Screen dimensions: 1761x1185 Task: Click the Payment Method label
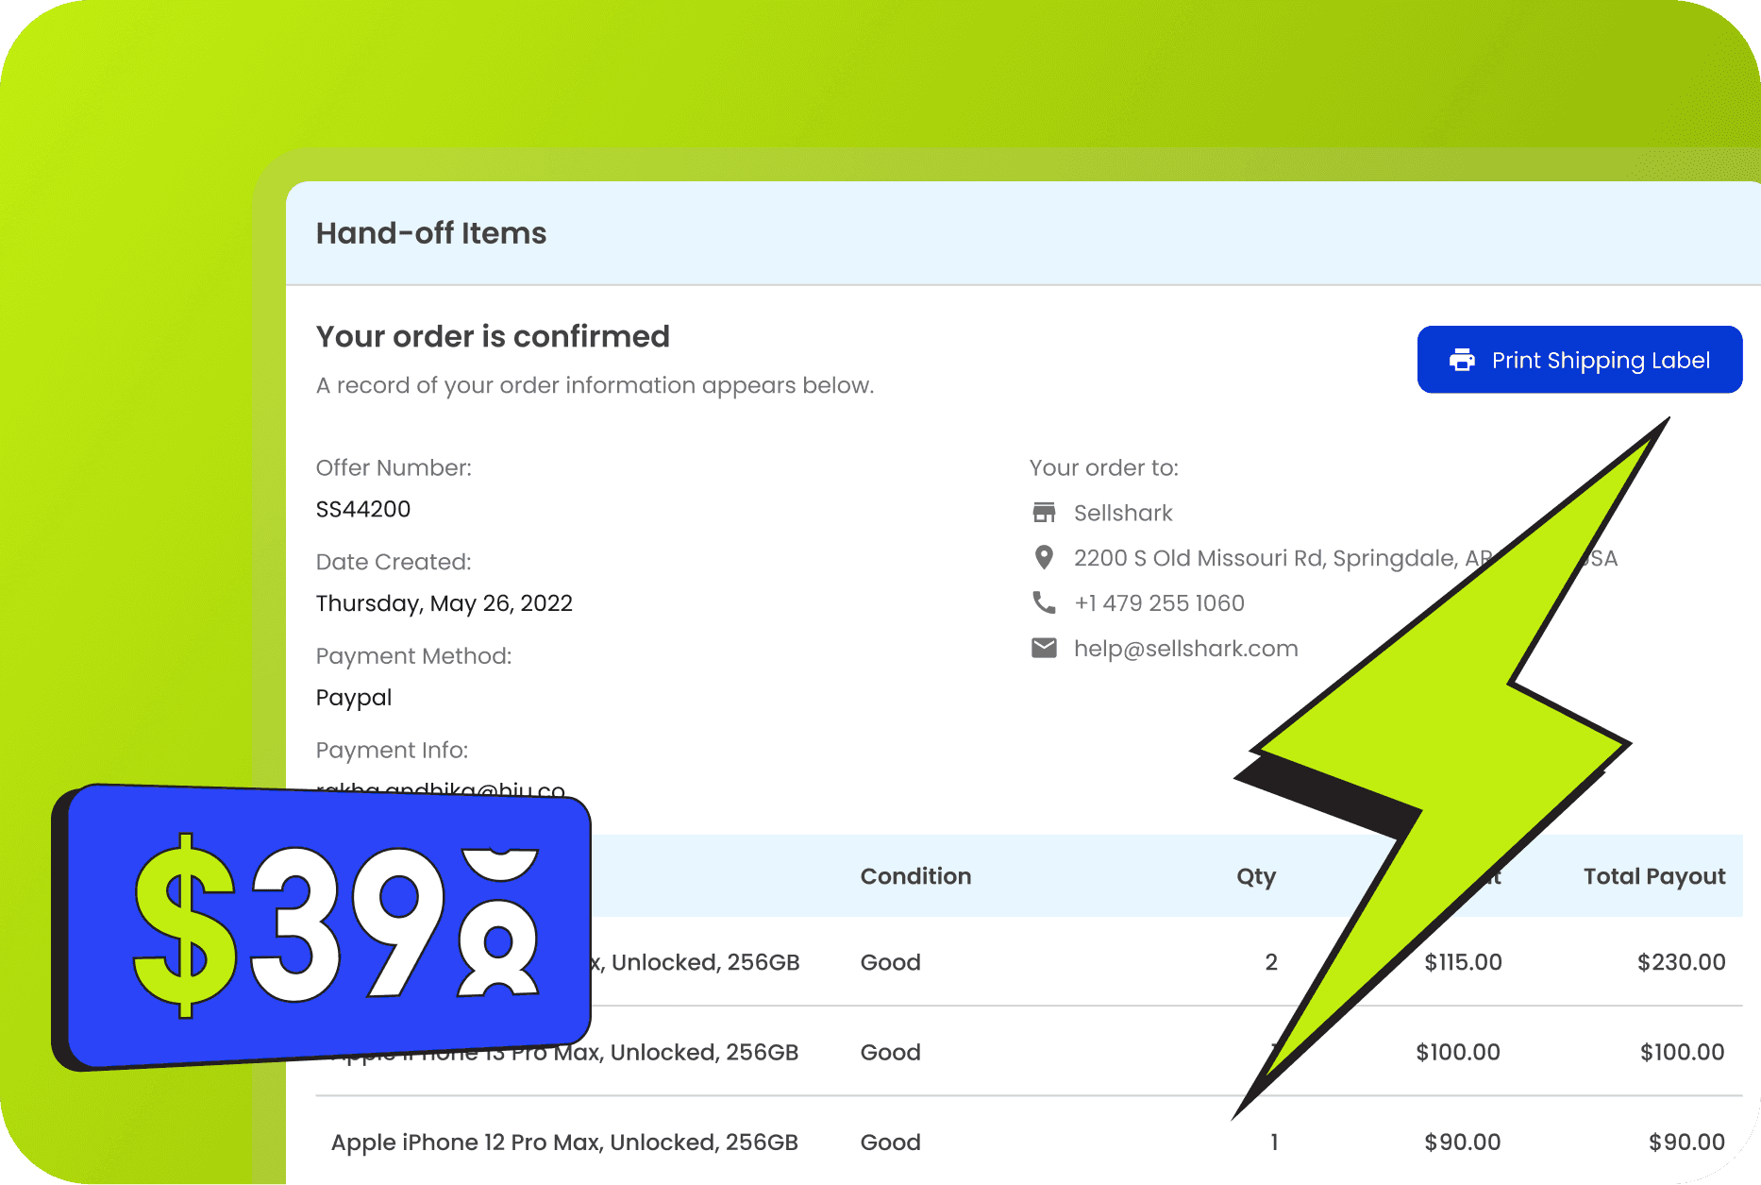pos(413,656)
